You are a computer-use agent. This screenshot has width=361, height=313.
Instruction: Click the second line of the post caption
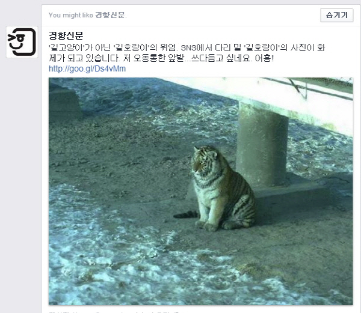[161, 58]
